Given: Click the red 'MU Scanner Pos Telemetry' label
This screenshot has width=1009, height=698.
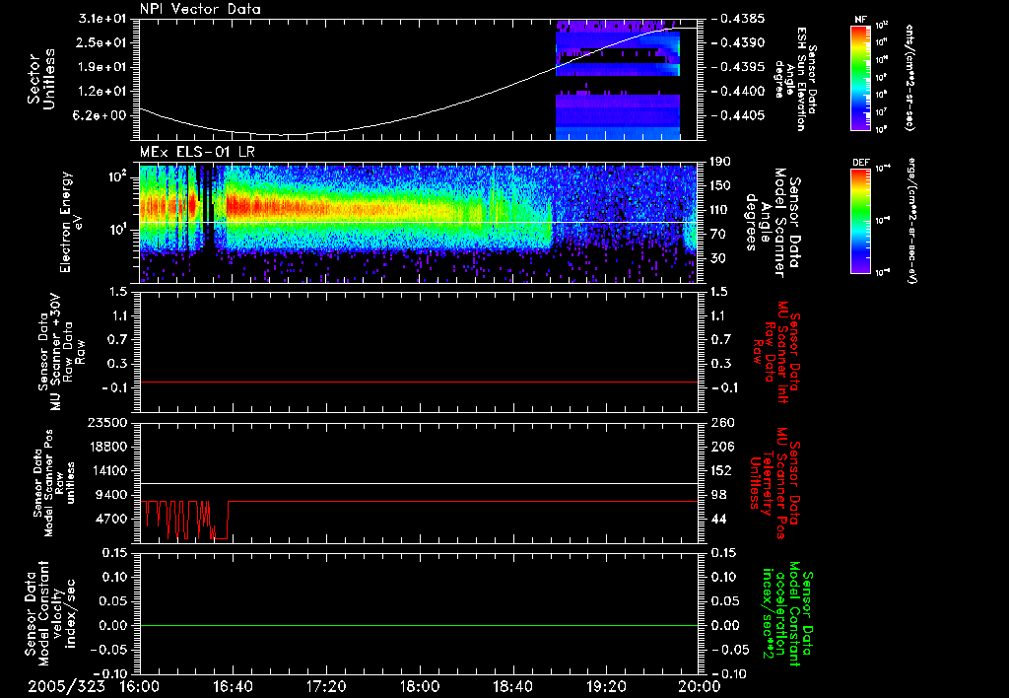Looking at the screenshot, I should pos(774,483).
